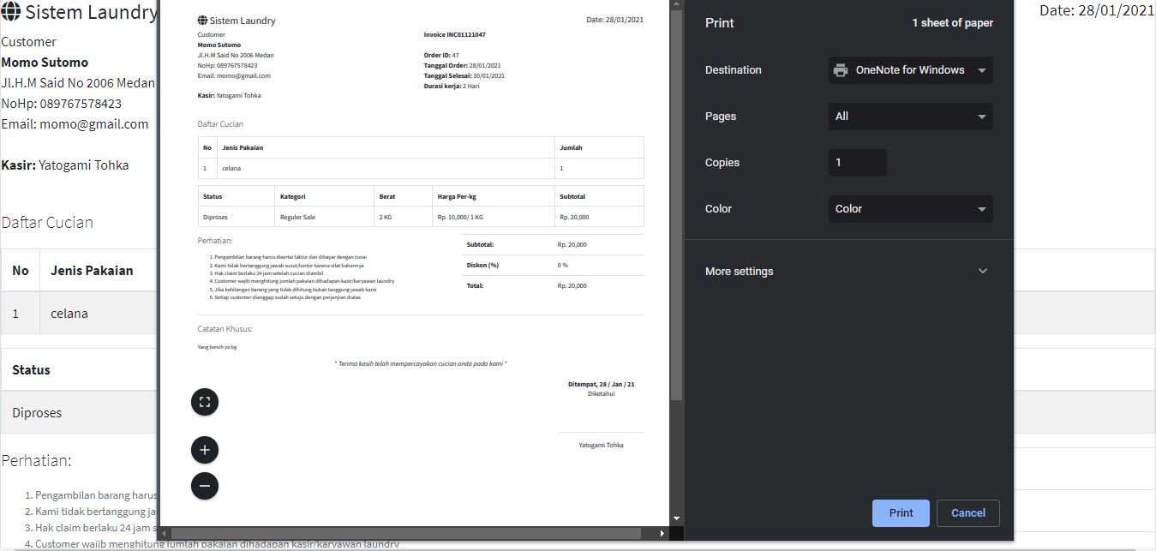Open the Pages dropdown showing All

click(910, 117)
